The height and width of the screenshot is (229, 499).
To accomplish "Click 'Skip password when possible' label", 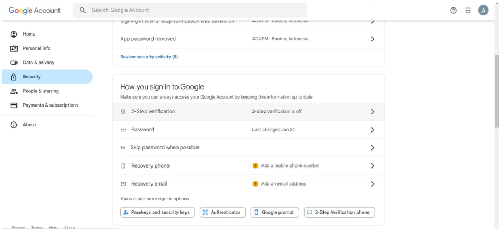I will click(x=165, y=148).
